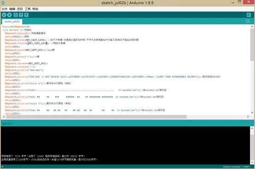Click the Open sketch up-arrow icon
Image resolution: width=255 pixels, height=169 pixels.
pyautogui.click(x=21, y=15)
